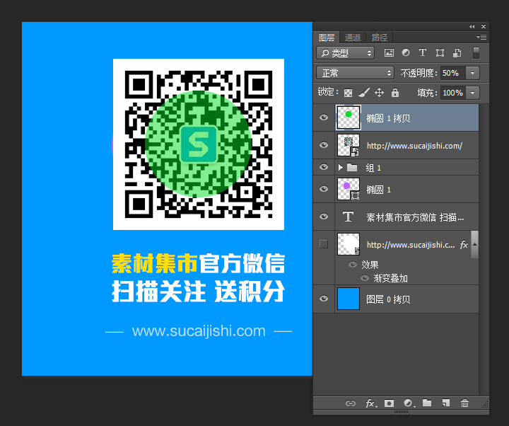The height and width of the screenshot is (426, 509).
Task: Delete layer trash icon
Action: (x=464, y=403)
